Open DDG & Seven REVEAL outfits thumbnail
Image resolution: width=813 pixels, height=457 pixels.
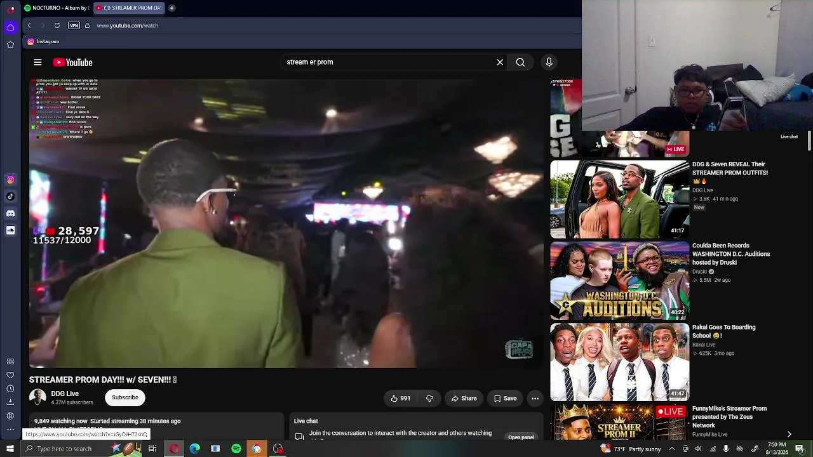[x=619, y=199]
